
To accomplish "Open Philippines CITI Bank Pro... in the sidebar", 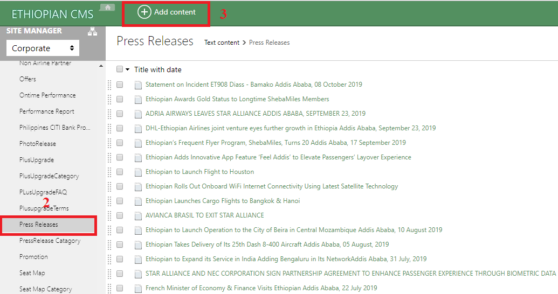I will coord(55,128).
